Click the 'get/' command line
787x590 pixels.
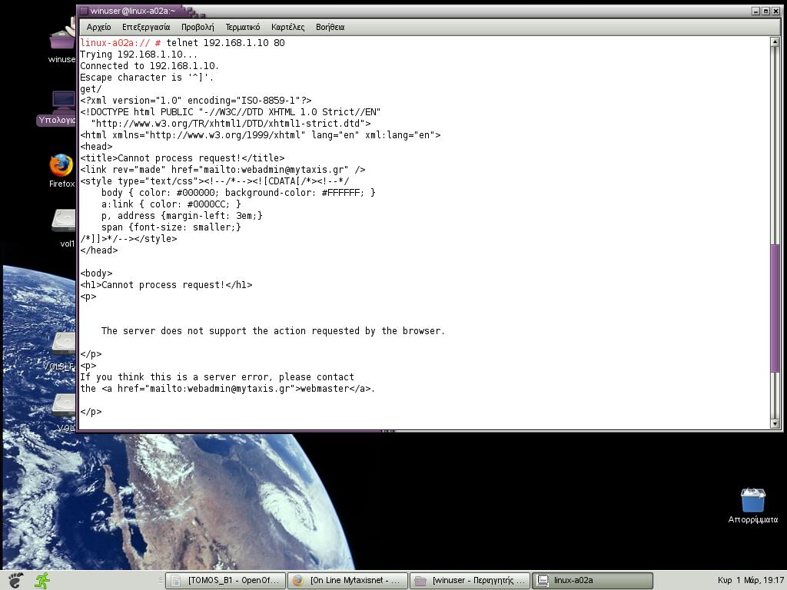tap(91, 89)
